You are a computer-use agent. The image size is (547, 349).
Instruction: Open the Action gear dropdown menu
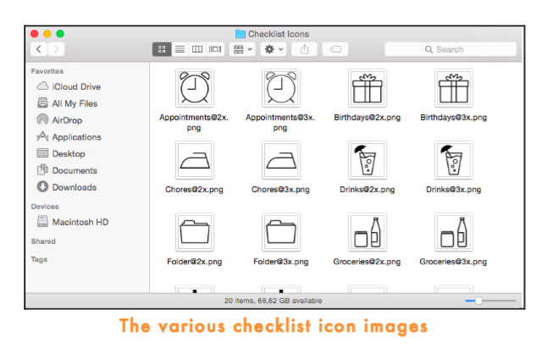click(273, 49)
